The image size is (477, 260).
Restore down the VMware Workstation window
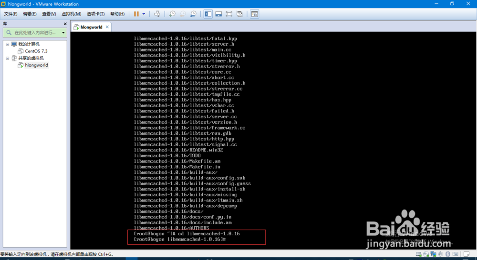(x=452, y=4)
